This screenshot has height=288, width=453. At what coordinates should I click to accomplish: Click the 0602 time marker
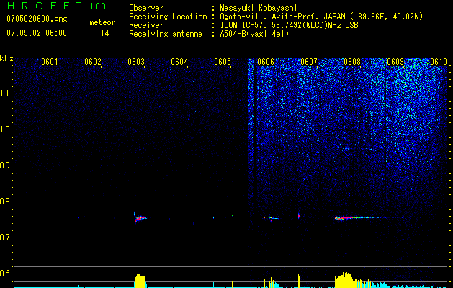click(93, 62)
